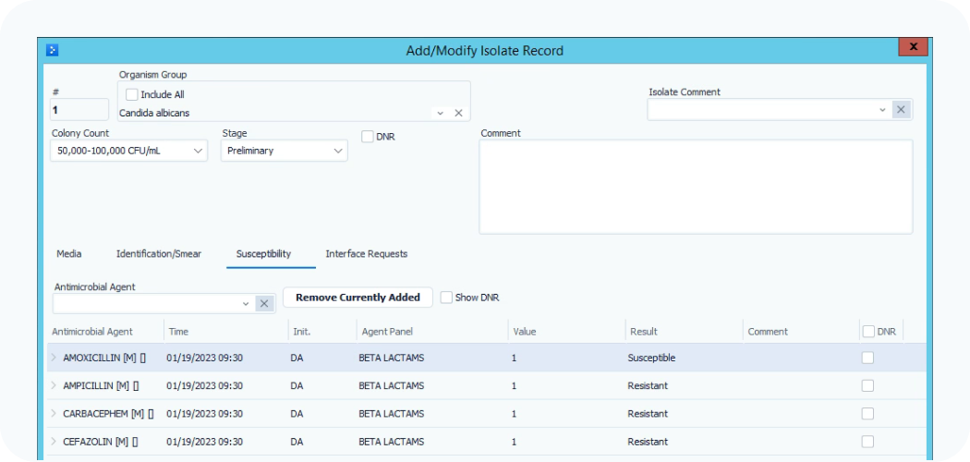Check the Show DNR option
Image resolution: width=970 pixels, height=462 pixels.
(x=447, y=298)
